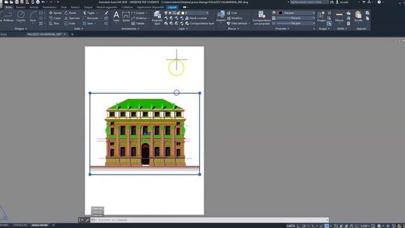Click the Inserisci block icon

(221, 16)
